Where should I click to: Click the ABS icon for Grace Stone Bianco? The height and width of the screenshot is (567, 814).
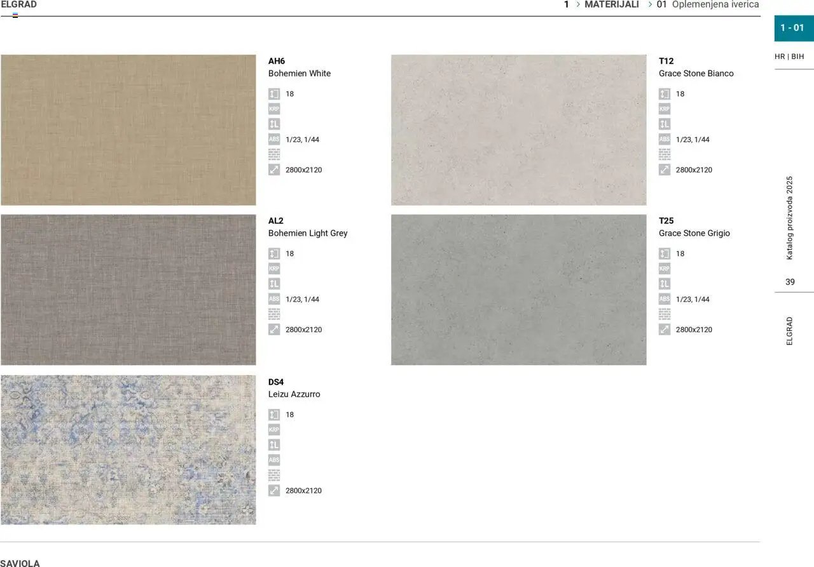(665, 139)
